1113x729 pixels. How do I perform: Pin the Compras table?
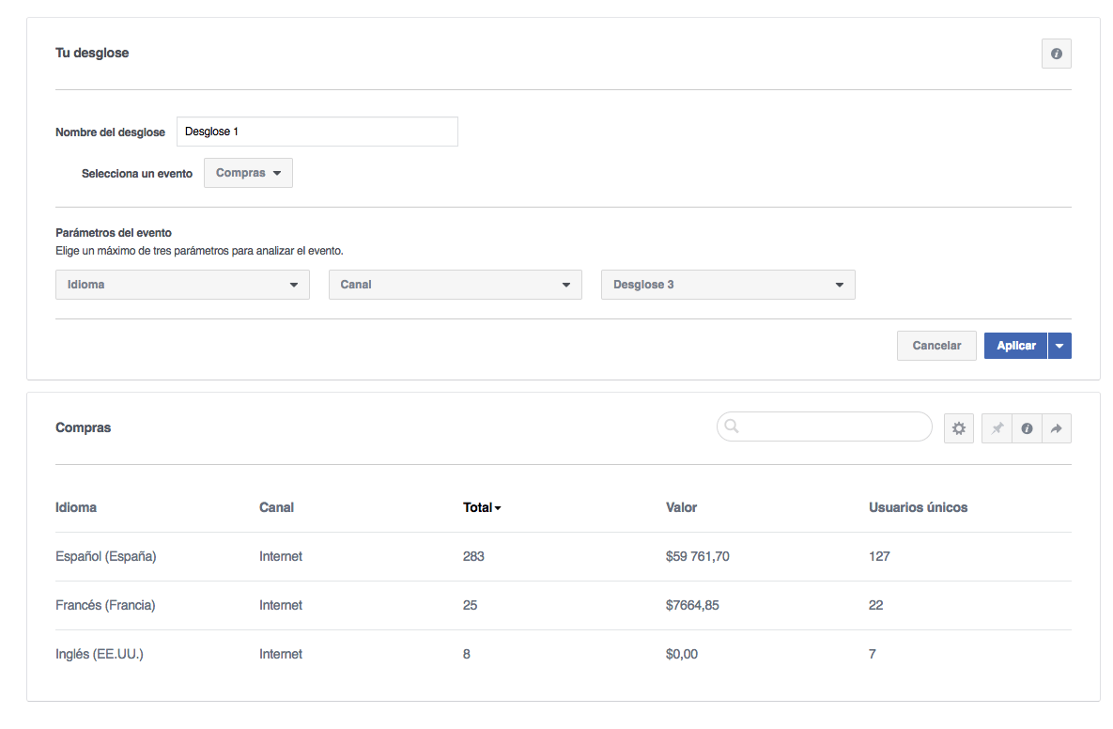997,428
